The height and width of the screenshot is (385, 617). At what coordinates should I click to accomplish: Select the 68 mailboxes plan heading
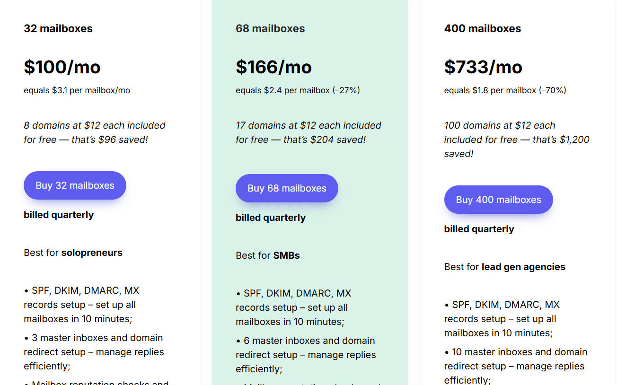point(270,28)
